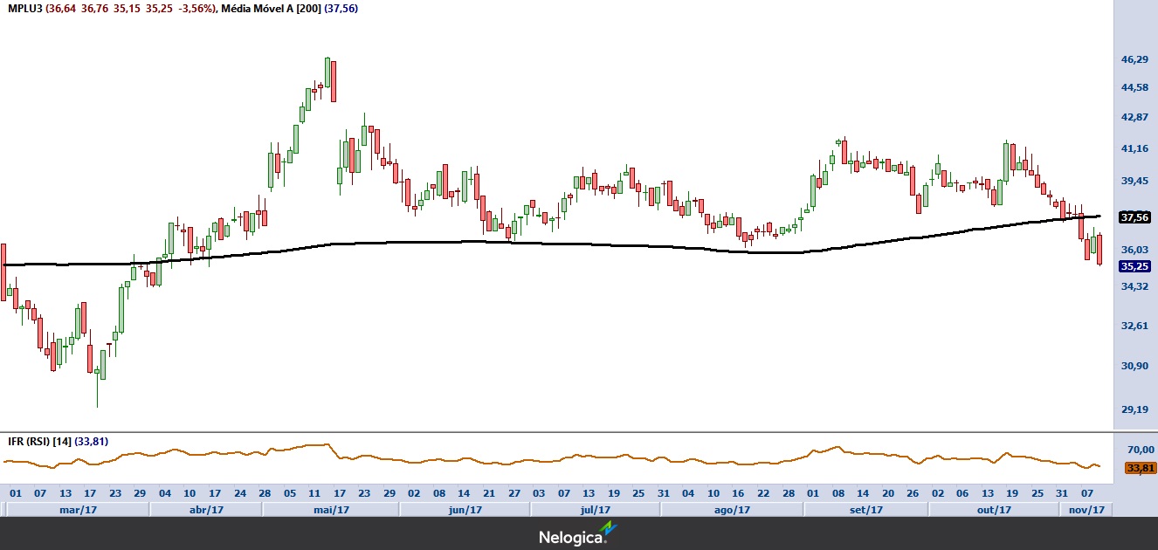Click the IFR (RSI) [14] indicator label
Image resolution: width=1158 pixels, height=550 pixels.
click(39, 442)
